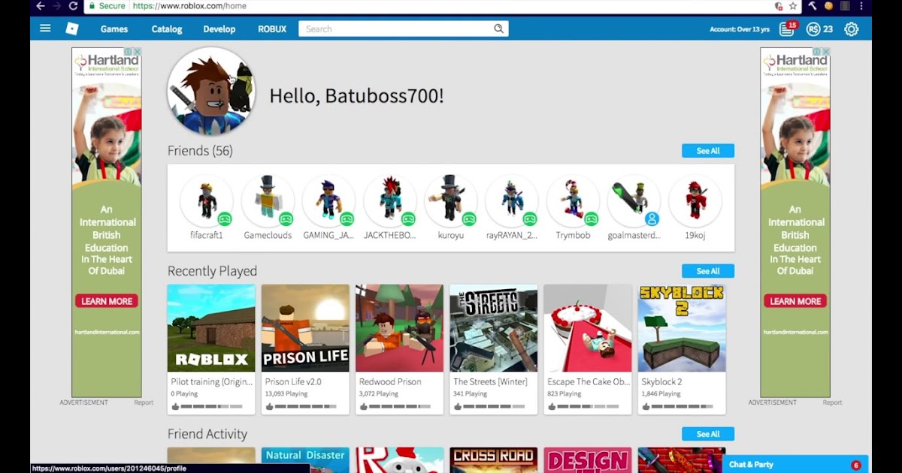Click See All next to Recently Played
The width and height of the screenshot is (902, 473).
pyautogui.click(x=708, y=271)
